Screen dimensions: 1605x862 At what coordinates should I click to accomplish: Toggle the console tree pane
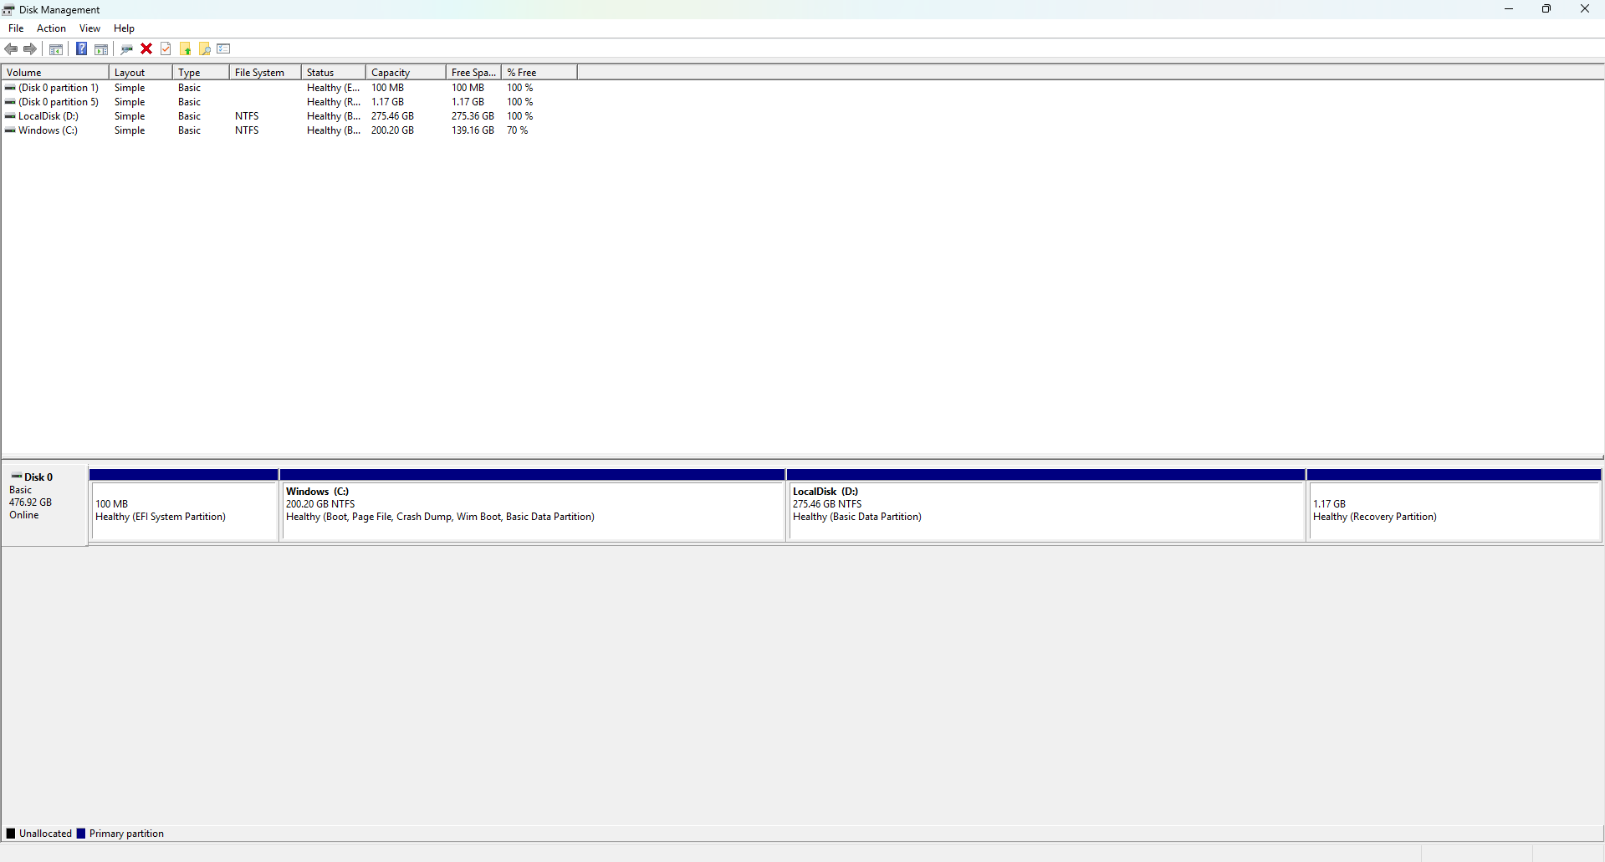pos(55,48)
